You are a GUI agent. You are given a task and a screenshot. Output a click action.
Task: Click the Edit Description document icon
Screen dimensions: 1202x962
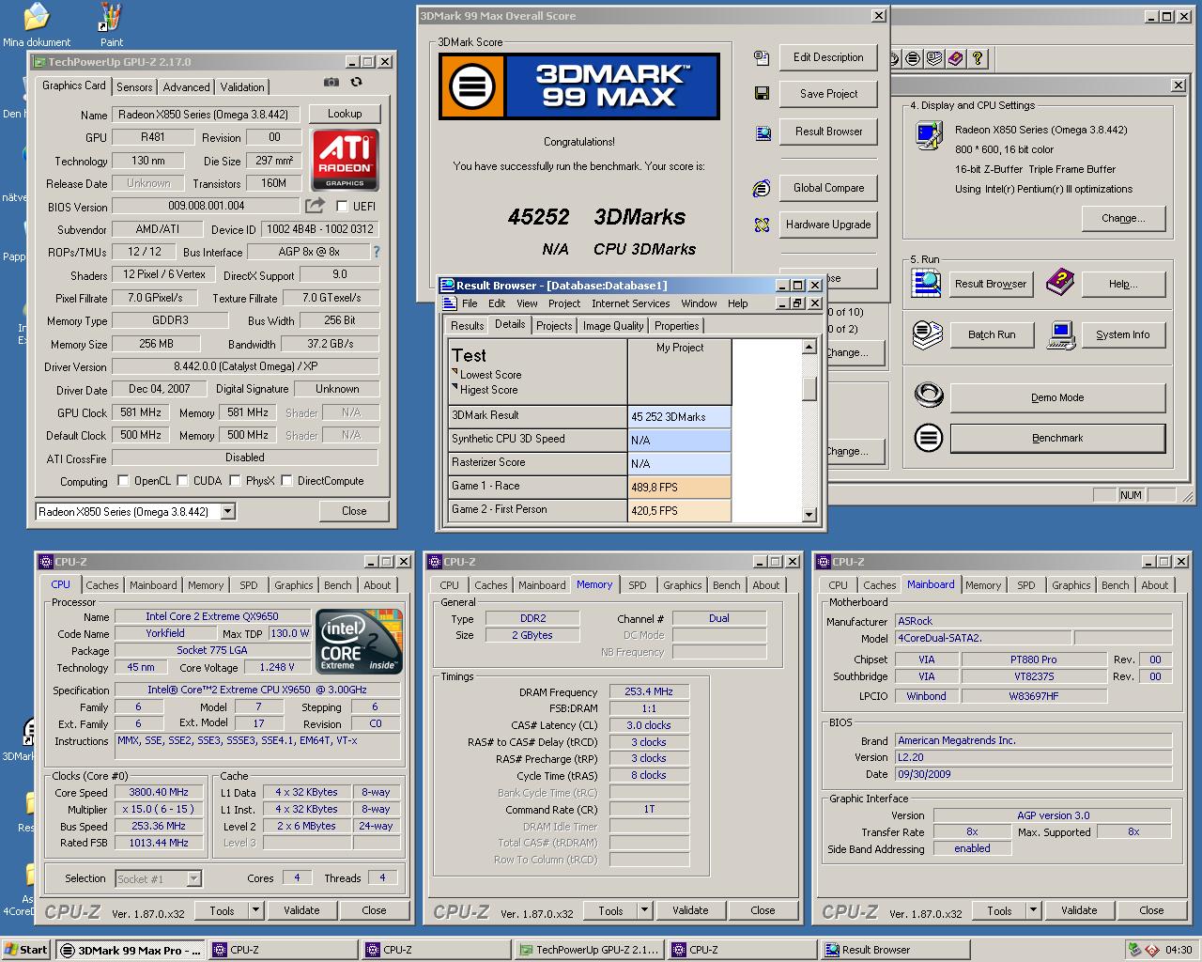click(x=762, y=58)
